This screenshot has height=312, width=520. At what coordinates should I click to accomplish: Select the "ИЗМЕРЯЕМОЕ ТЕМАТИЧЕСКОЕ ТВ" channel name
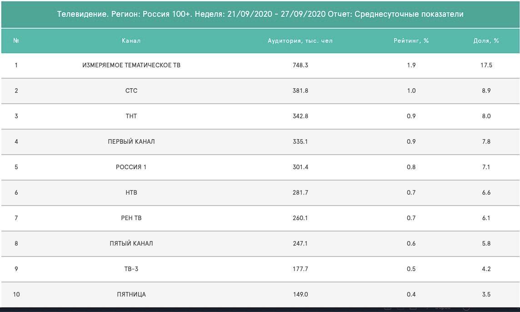click(131, 65)
